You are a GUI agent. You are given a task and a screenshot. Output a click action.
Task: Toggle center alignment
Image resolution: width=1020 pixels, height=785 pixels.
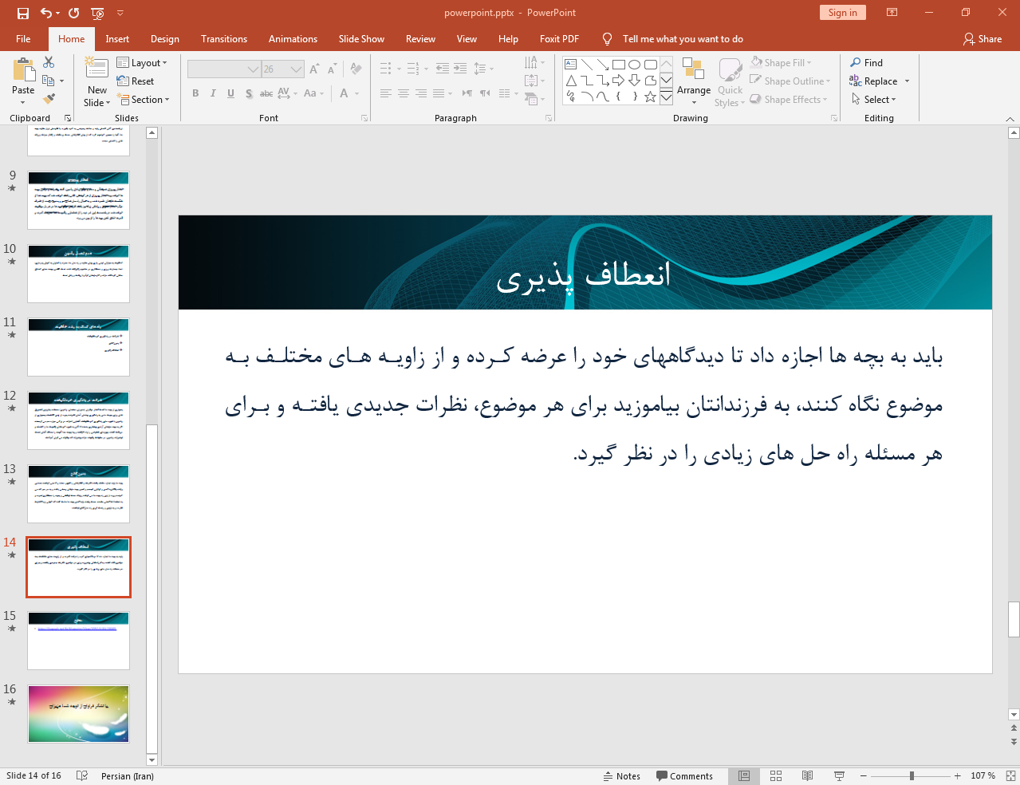tap(404, 93)
